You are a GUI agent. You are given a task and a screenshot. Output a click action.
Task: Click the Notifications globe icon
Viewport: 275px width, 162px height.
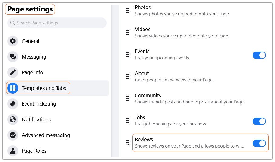coord(13,119)
